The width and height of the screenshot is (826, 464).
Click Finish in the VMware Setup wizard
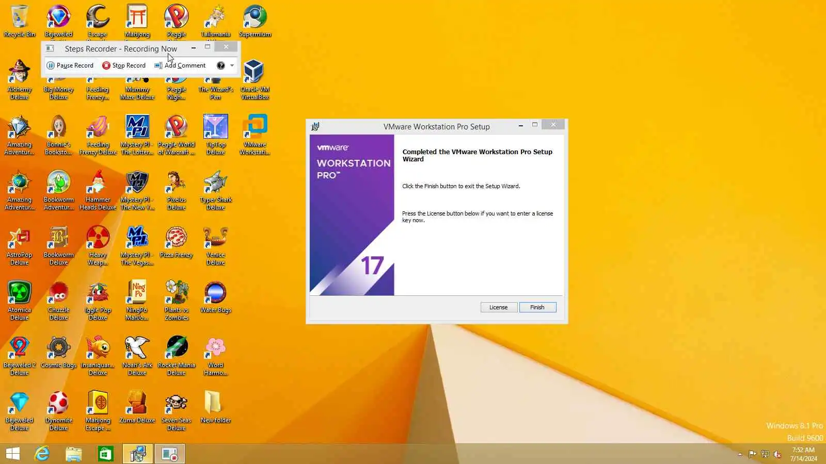[x=537, y=307]
